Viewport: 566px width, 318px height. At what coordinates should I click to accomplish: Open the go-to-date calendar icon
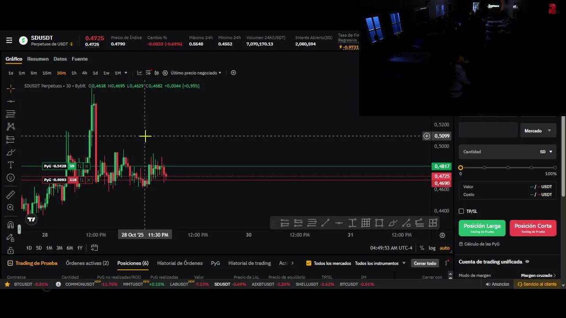click(x=94, y=248)
